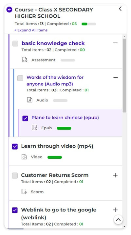The width and height of the screenshot is (131, 235).
Task: Toggle the Customer Returns Scorm checkbox
Action: tap(15, 175)
